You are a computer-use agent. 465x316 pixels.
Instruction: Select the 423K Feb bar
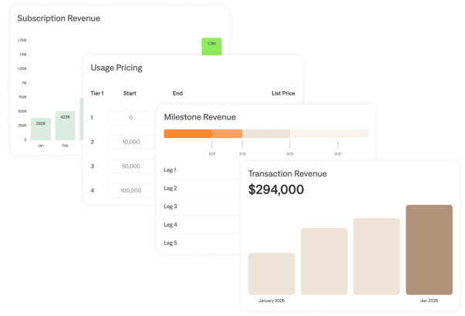(x=65, y=125)
